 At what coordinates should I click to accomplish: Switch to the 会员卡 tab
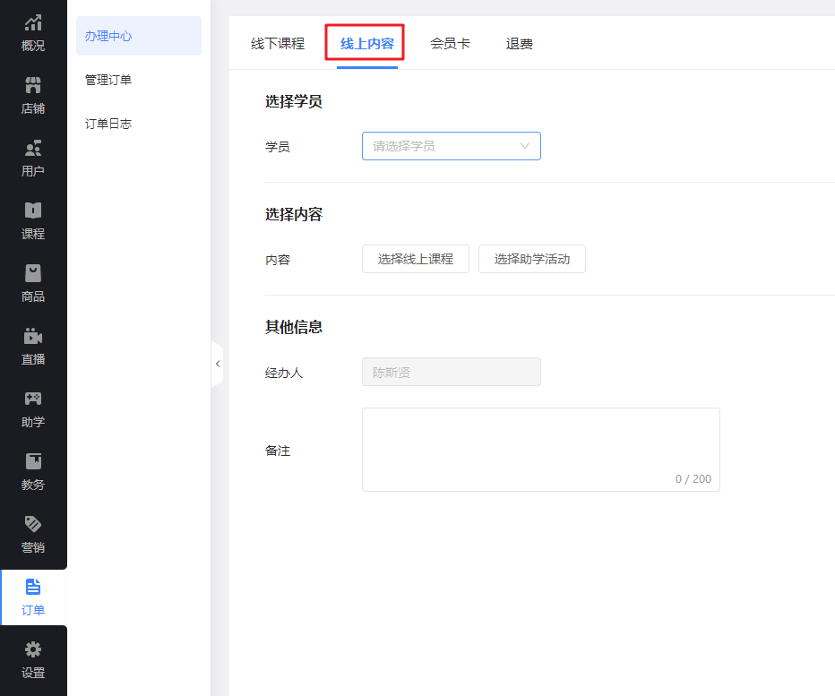(450, 44)
